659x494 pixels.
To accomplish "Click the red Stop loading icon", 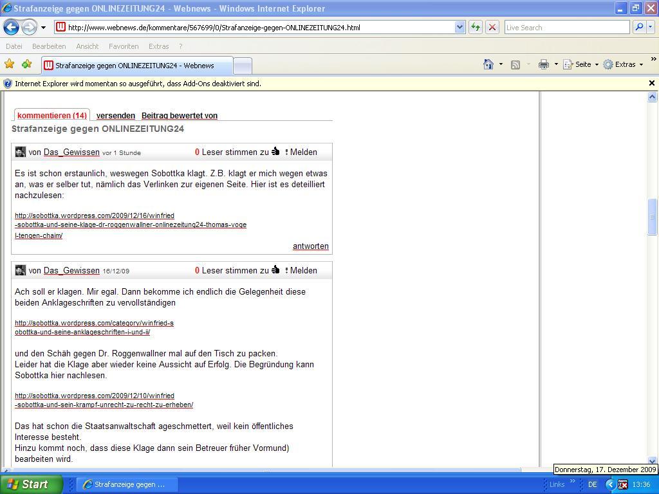I will pyautogui.click(x=492, y=28).
